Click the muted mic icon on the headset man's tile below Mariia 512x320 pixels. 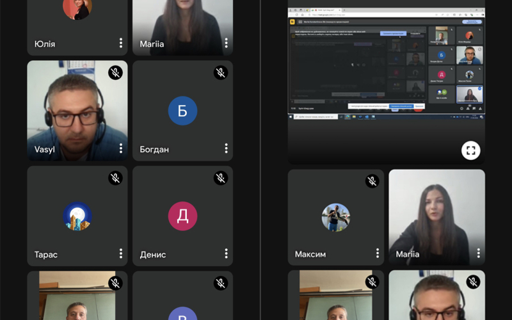pos(473,282)
